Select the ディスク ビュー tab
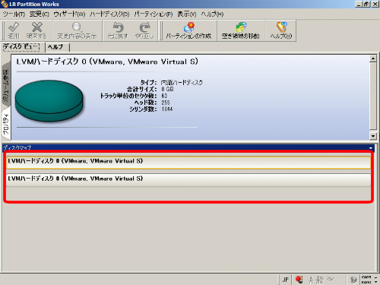 tap(21, 47)
